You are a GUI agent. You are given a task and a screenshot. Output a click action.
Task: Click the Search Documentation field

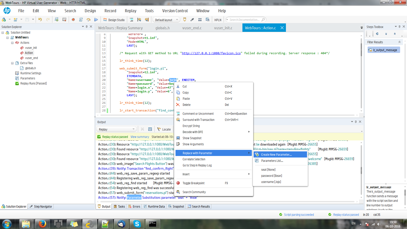244,20
